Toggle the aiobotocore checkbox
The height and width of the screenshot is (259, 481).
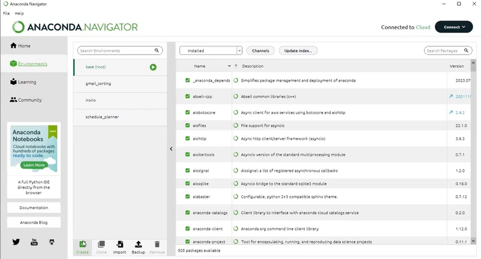point(188,112)
